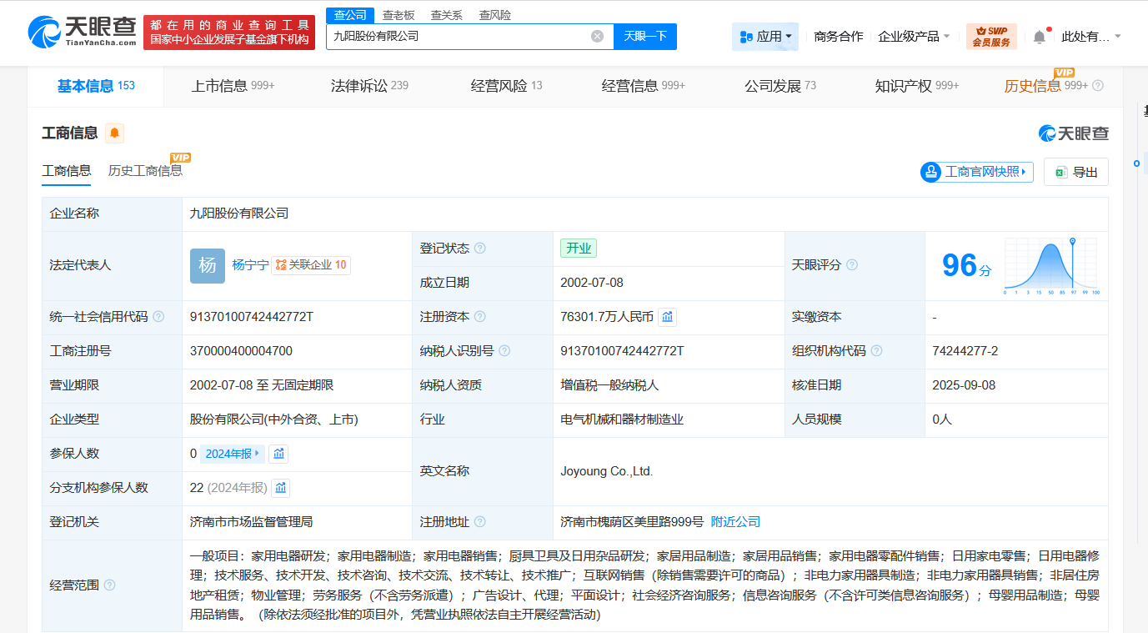Click the VIP badge on 历史信息 tab
1148x633 pixels.
coord(1065,73)
